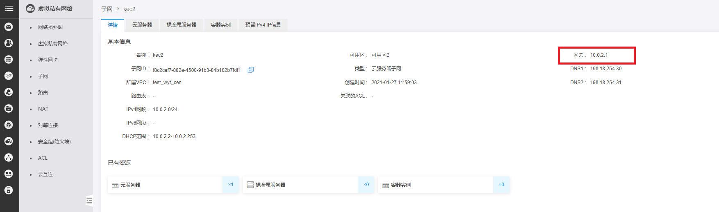Click the ×0 count on 裸金属服务器 card

pyautogui.click(x=366, y=185)
